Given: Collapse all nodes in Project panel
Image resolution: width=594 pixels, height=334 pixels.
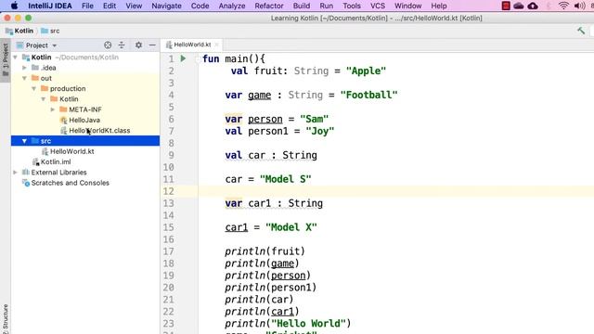Looking at the screenshot, I should pos(122,45).
